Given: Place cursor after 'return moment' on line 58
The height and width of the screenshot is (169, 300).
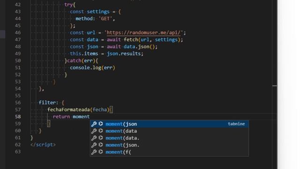Looking at the screenshot, I should coord(90,117).
